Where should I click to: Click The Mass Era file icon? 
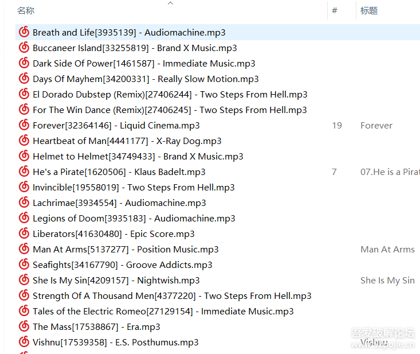coord(24,326)
